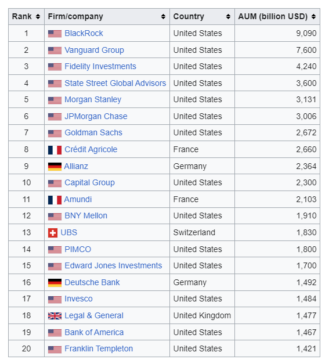This screenshot has width=329, height=363.
Task: Click the US flag beside Goldman Sachs
Action: click(x=55, y=133)
